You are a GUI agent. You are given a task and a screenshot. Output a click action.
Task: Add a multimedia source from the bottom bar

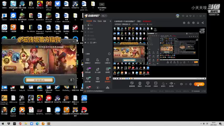[x=156, y=84]
